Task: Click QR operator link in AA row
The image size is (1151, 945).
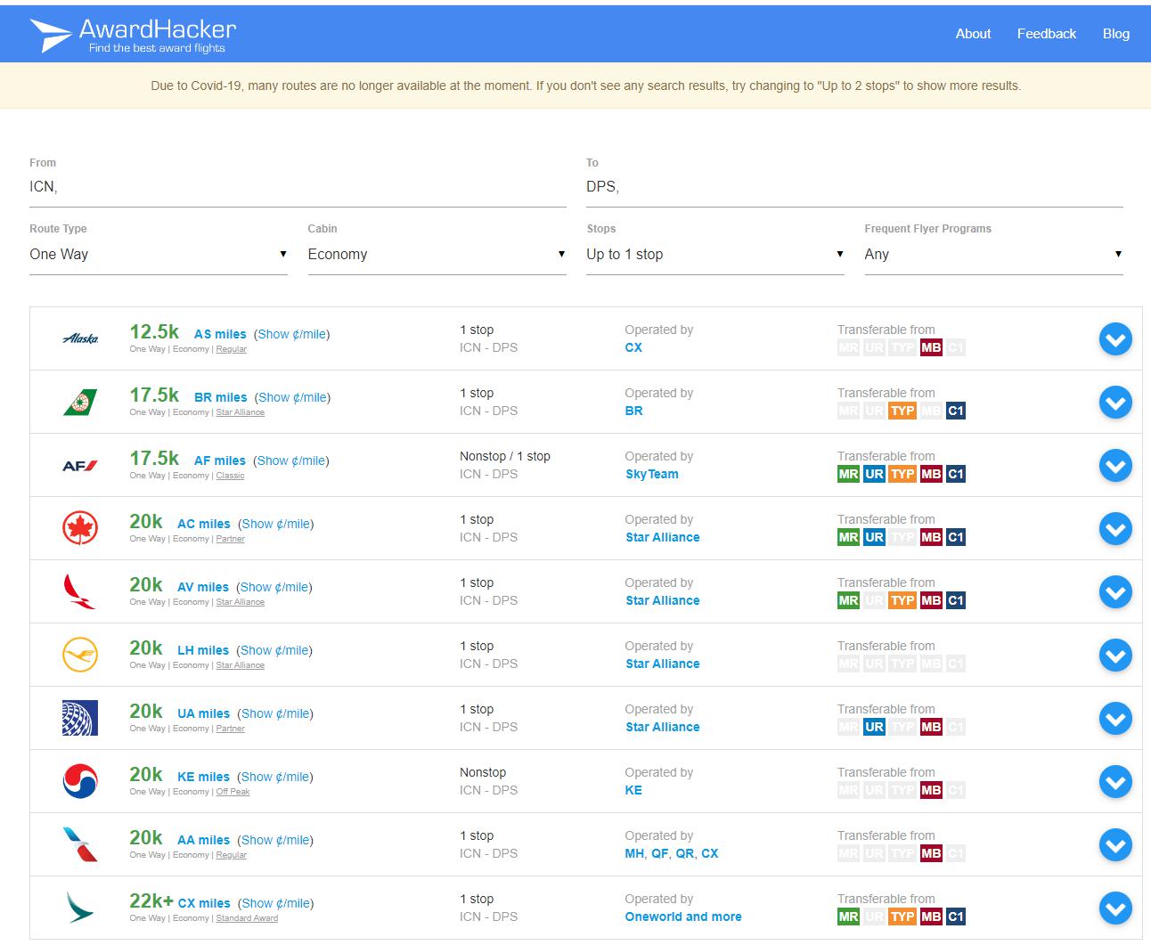Action: click(x=684, y=853)
